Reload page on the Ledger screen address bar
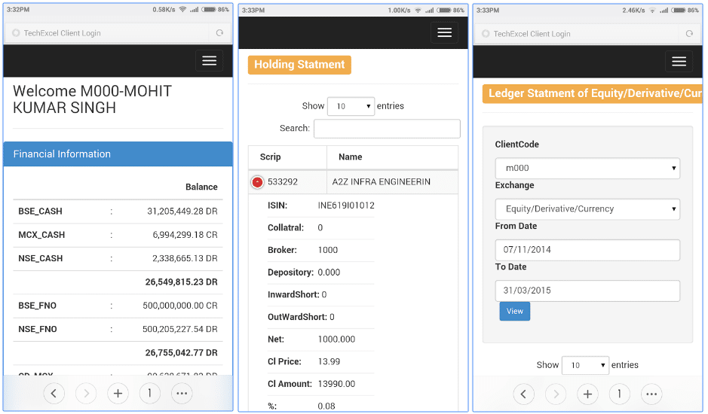 [688, 34]
